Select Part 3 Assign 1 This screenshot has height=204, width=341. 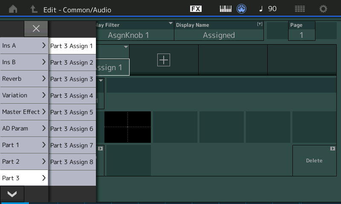[72, 46]
